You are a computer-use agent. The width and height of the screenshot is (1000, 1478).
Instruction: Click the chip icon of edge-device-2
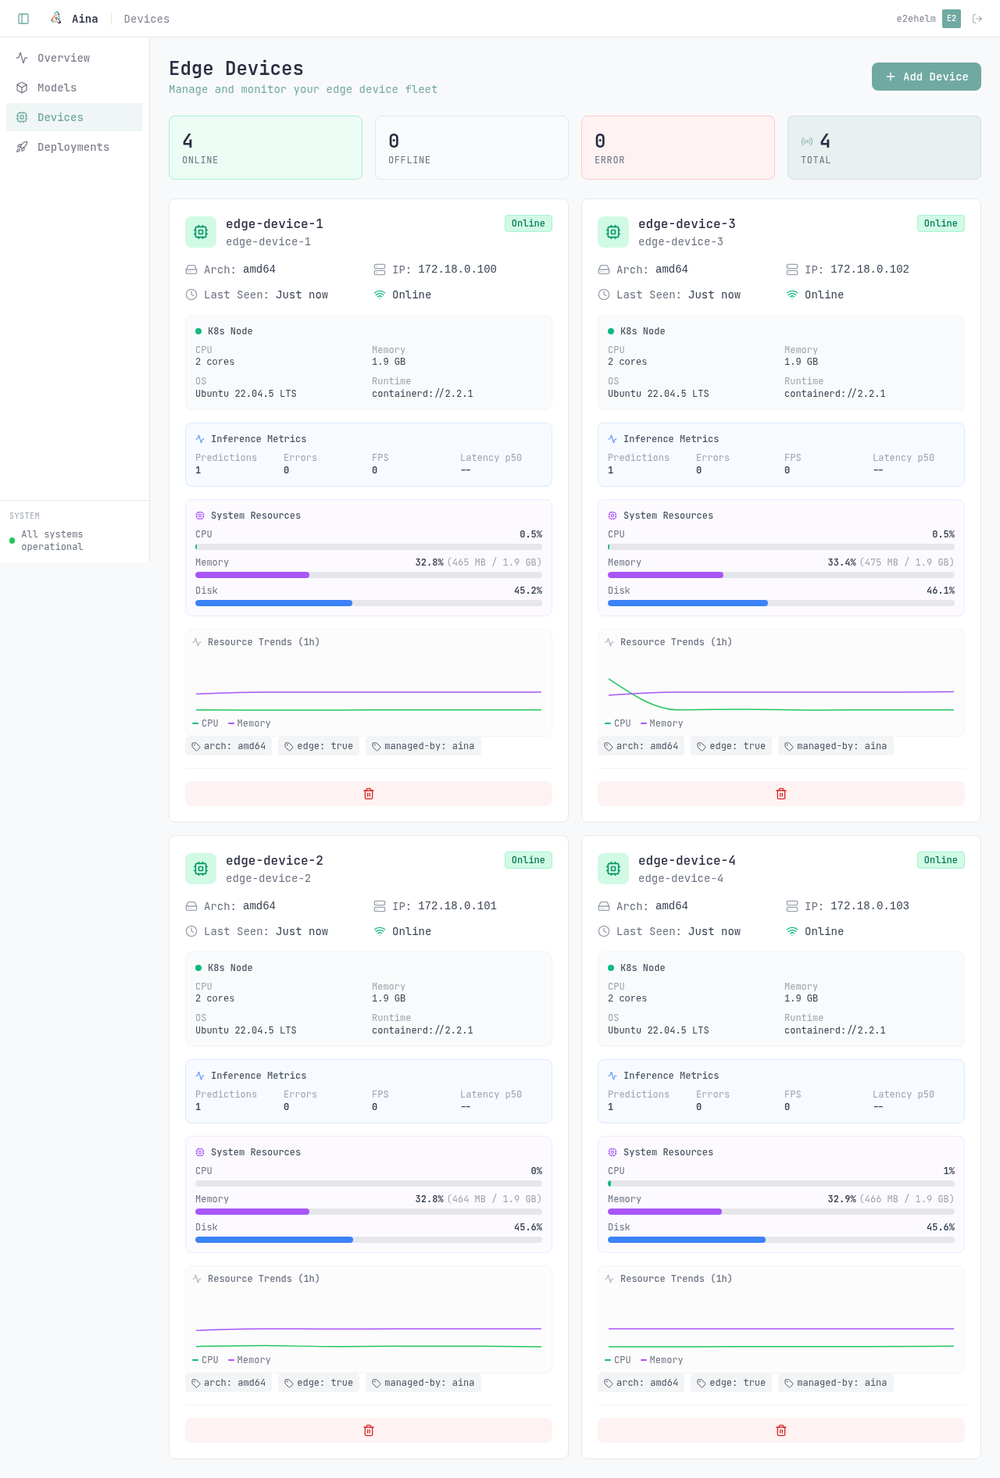201,869
